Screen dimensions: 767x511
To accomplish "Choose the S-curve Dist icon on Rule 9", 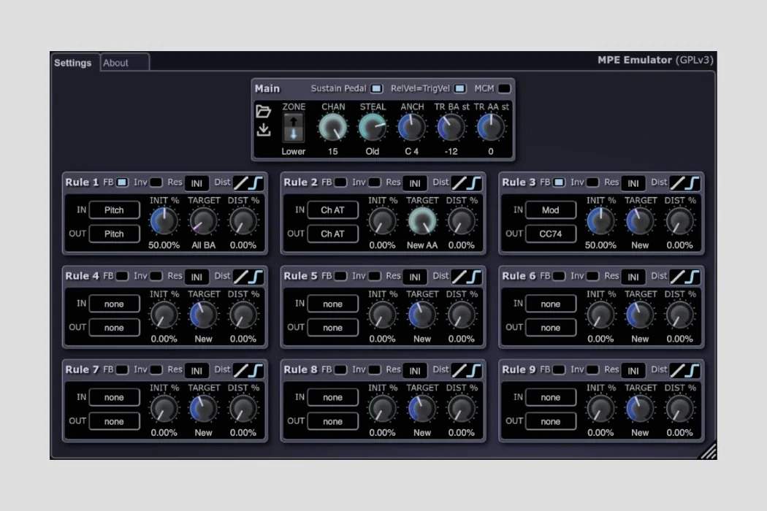I will click(693, 370).
